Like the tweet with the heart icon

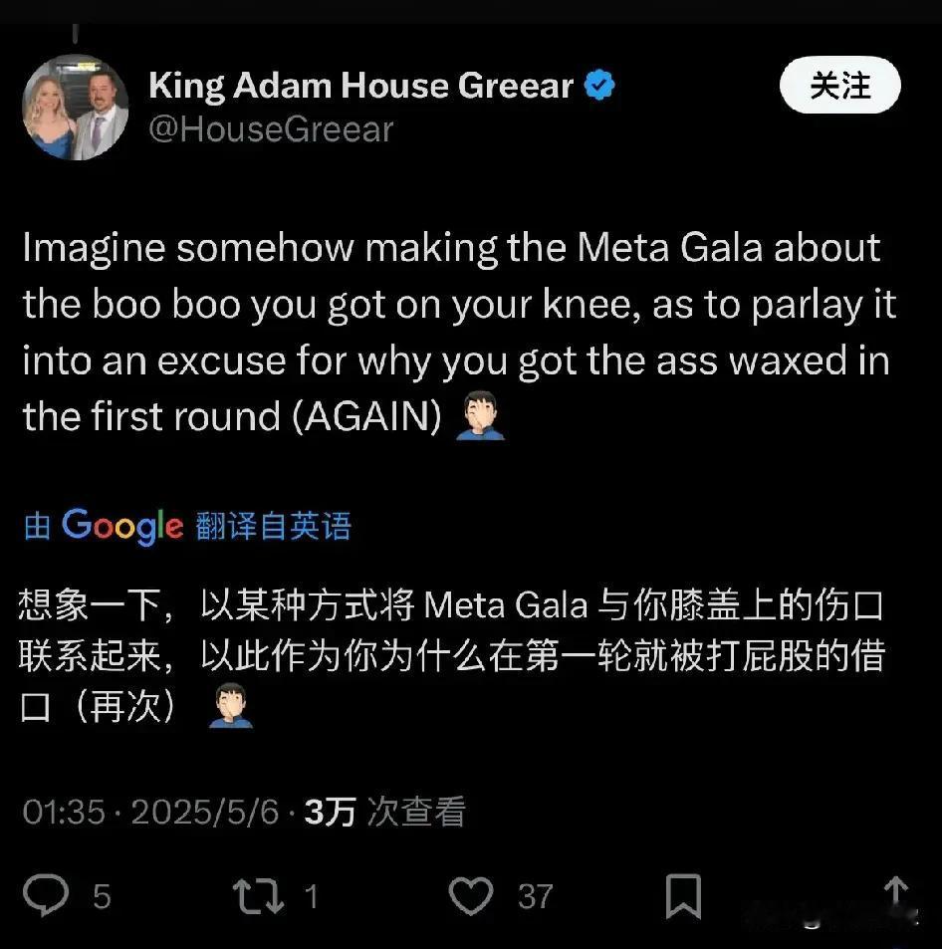click(x=471, y=896)
